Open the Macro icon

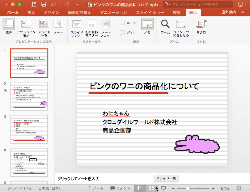click(201, 25)
